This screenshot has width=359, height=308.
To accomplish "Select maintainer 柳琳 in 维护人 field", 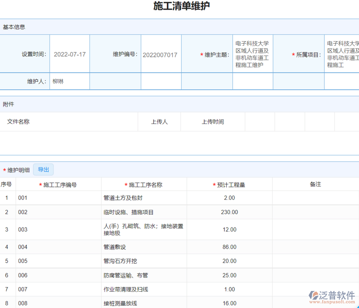I will click(x=59, y=81).
